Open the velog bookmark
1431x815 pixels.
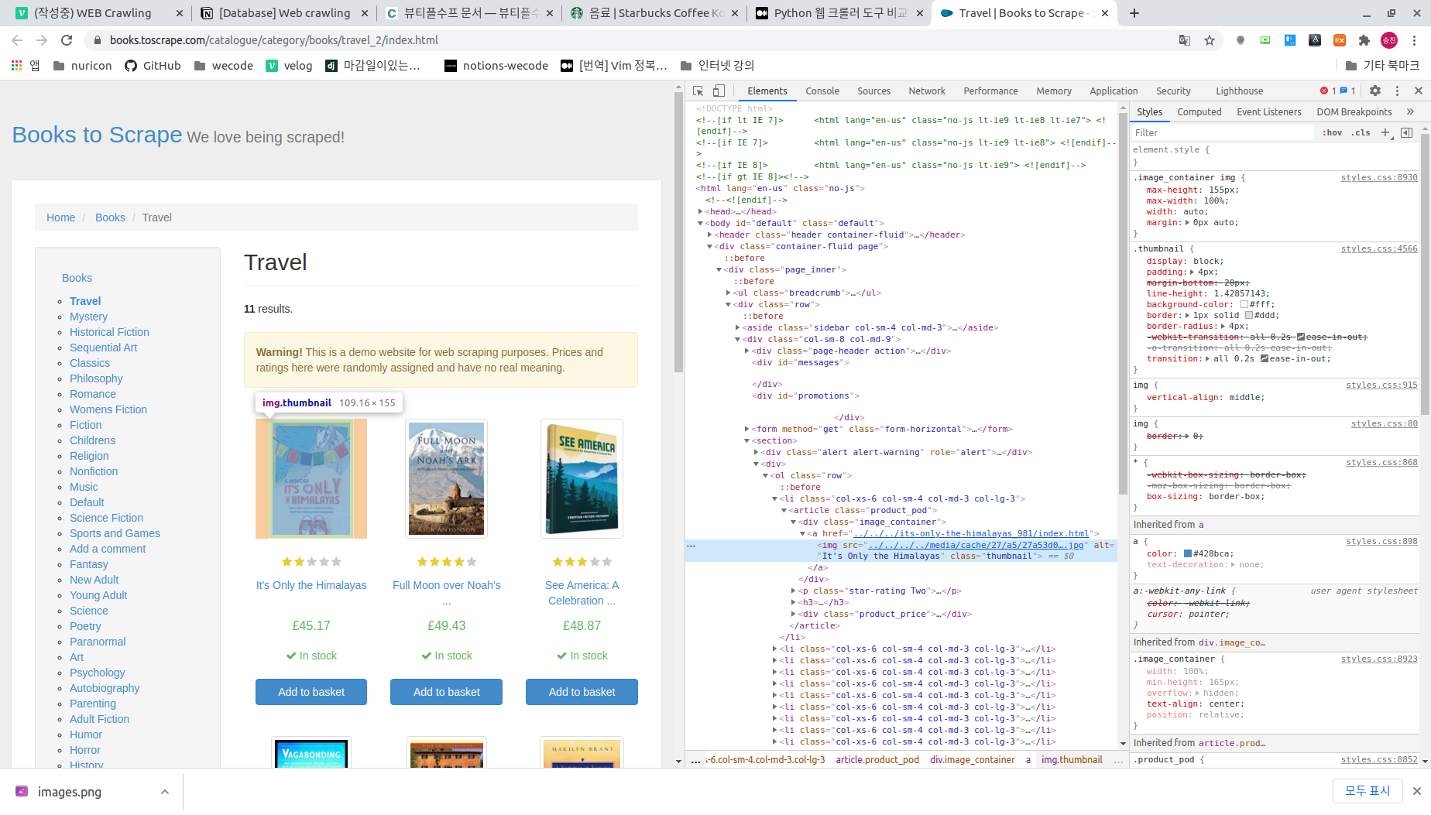pos(289,66)
